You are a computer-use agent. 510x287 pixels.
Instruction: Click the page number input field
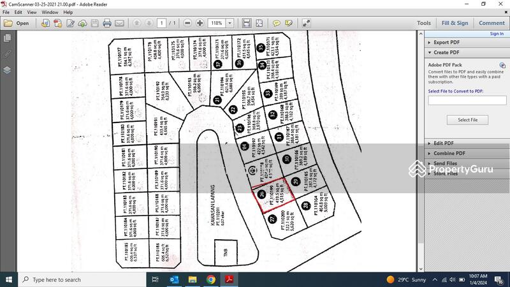coord(162,23)
